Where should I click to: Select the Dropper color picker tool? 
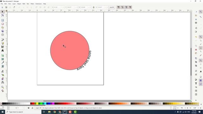pos(3,63)
